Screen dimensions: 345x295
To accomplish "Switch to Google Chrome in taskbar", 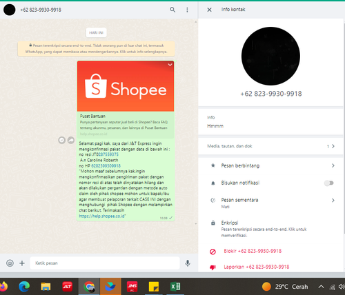I will tap(89, 287).
